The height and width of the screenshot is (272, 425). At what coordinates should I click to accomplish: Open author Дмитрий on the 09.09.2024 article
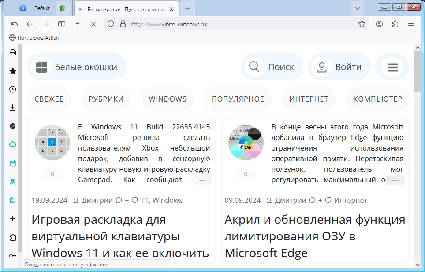(x=291, y=200)
